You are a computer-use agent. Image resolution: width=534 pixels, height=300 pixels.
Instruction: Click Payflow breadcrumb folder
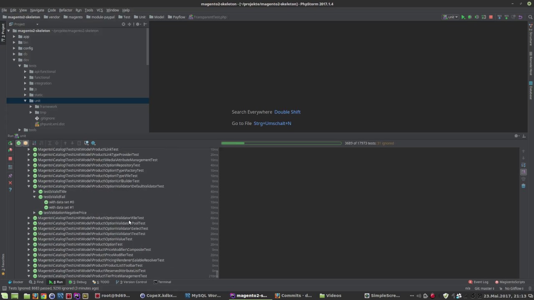tap(176, 17)
